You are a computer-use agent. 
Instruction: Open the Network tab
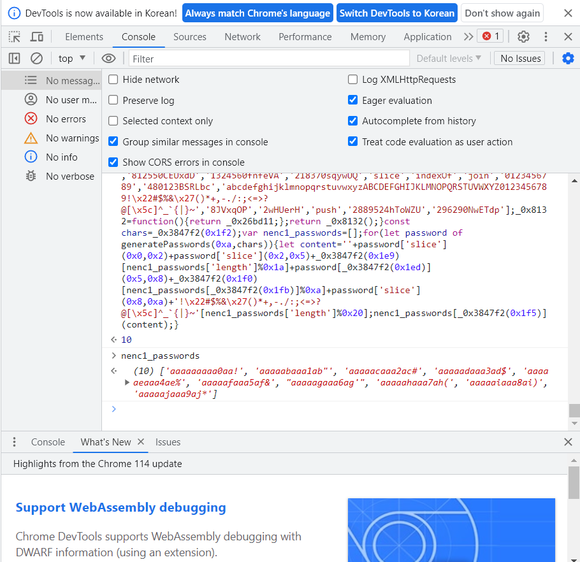click(243, 36)
